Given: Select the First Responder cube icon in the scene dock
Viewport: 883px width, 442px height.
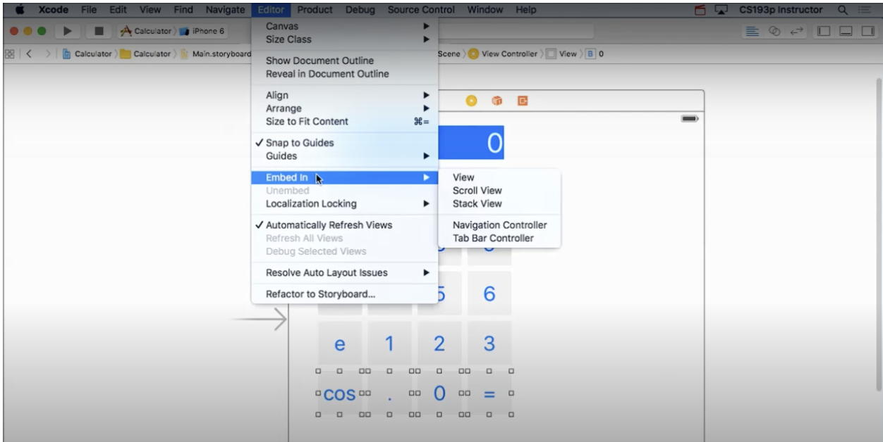Looking at the screenshot, I should pos(497,101).
